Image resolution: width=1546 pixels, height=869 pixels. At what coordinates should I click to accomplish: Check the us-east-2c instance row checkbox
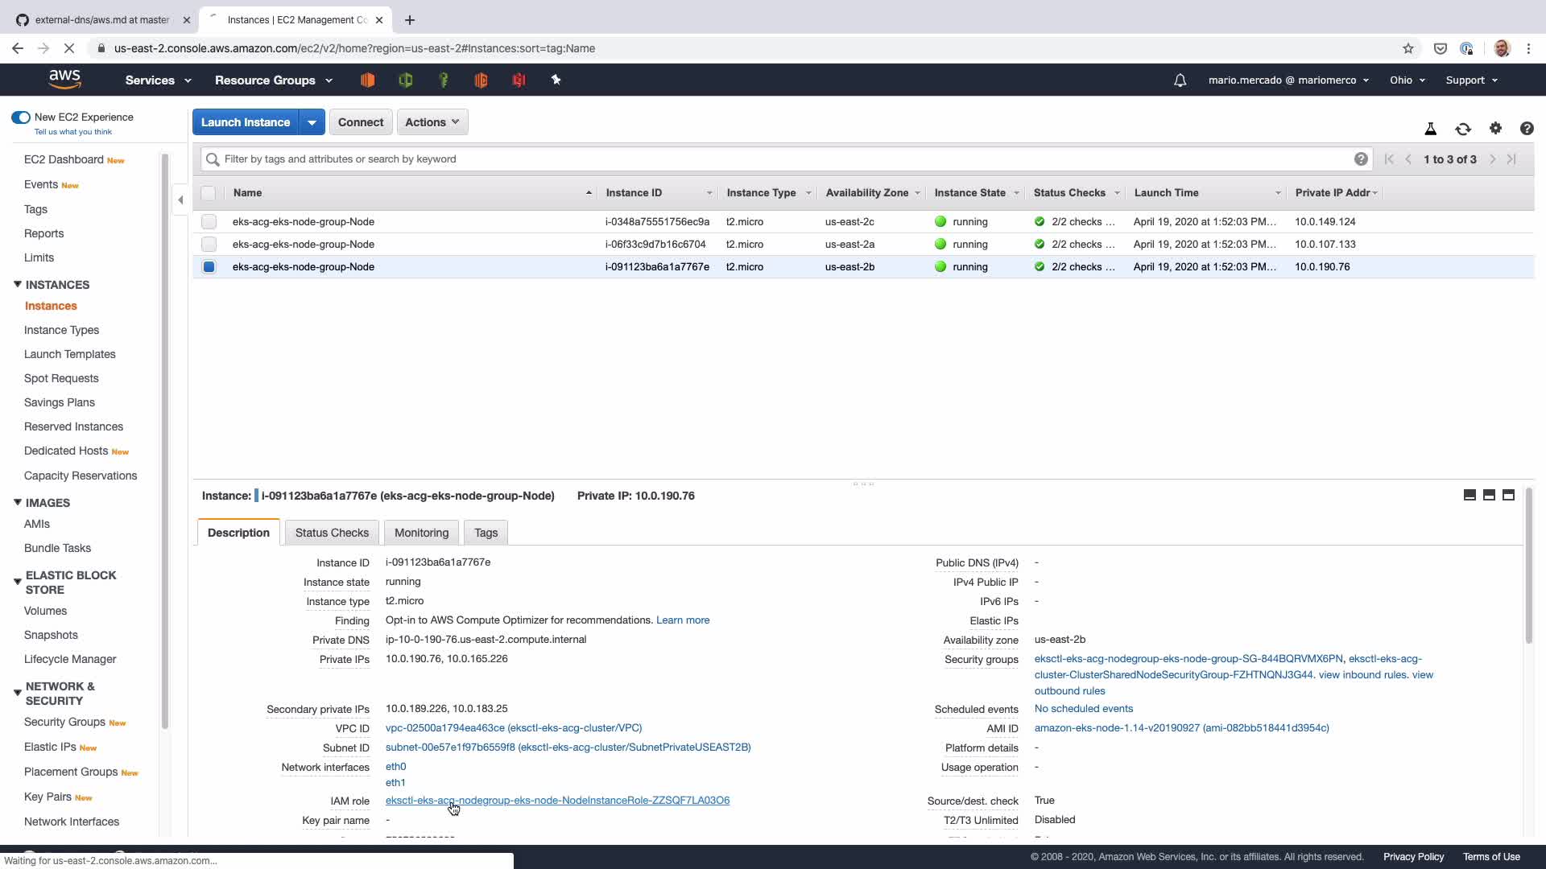[x=209, y=221]
